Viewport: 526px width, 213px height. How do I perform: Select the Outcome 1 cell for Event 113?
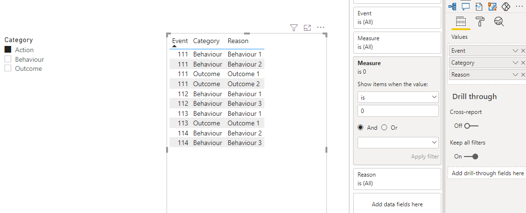pyautogui.click(x=244, y=123)
